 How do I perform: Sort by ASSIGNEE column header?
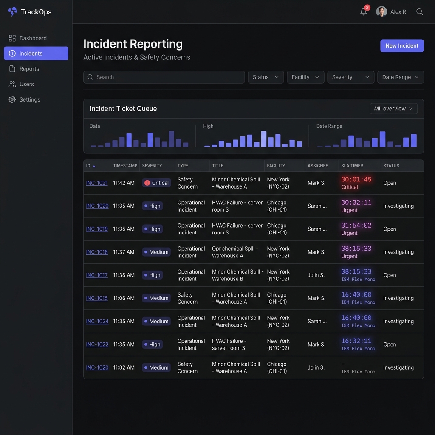(x=318, y=166)
